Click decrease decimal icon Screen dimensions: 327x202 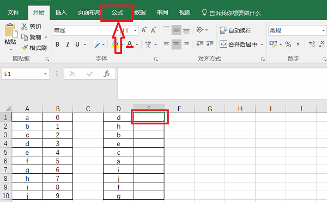click(x=322, y=45)
